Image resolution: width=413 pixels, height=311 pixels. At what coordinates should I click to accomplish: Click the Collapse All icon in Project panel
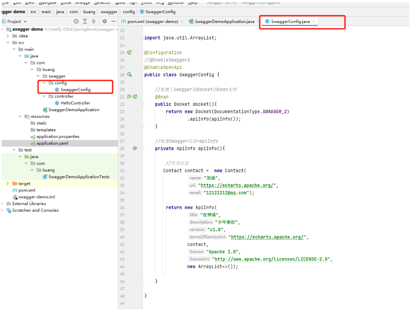coord(94,21)
